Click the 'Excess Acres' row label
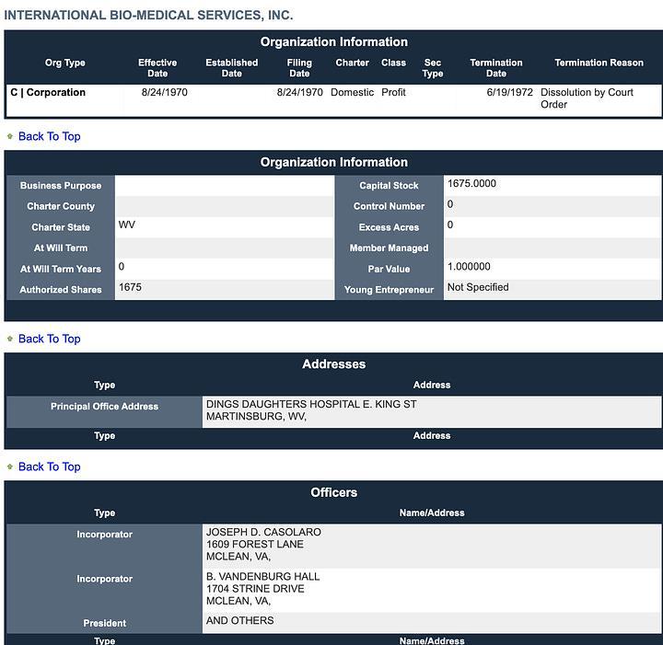663x645 pixels. click(x=389, y=227)
